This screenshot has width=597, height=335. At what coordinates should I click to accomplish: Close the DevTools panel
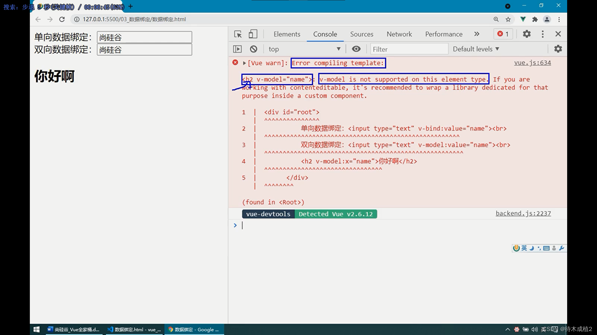[558, 34]
